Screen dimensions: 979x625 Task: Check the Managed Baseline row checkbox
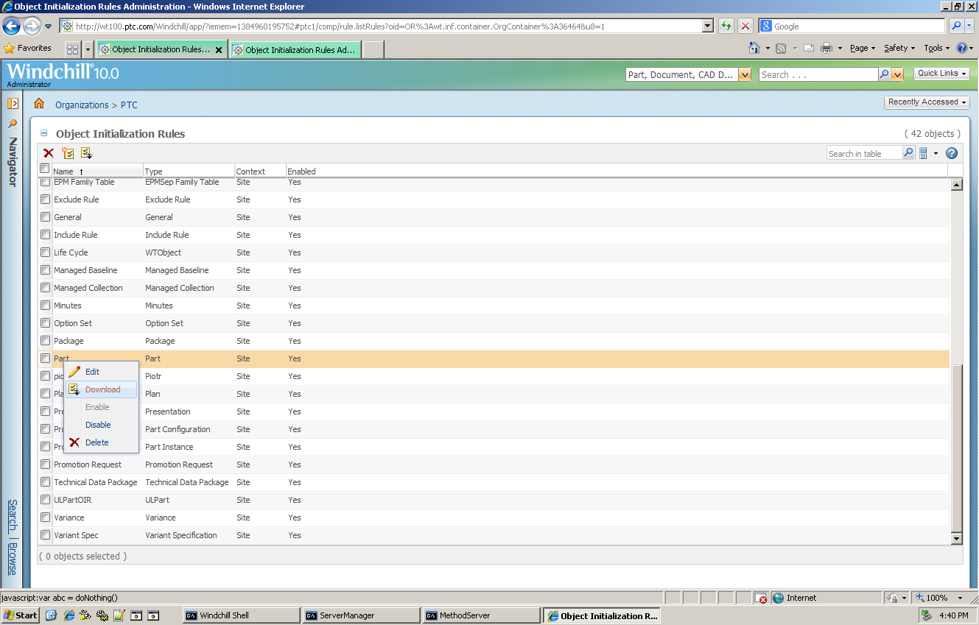pyautogui.click(x=45, y=270)
